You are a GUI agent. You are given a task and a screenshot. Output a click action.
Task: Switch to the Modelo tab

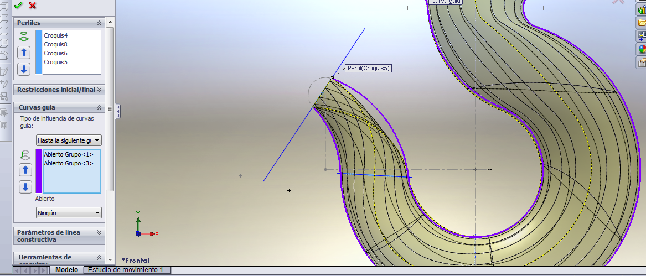pyautogui.click(x=66, y=270)
